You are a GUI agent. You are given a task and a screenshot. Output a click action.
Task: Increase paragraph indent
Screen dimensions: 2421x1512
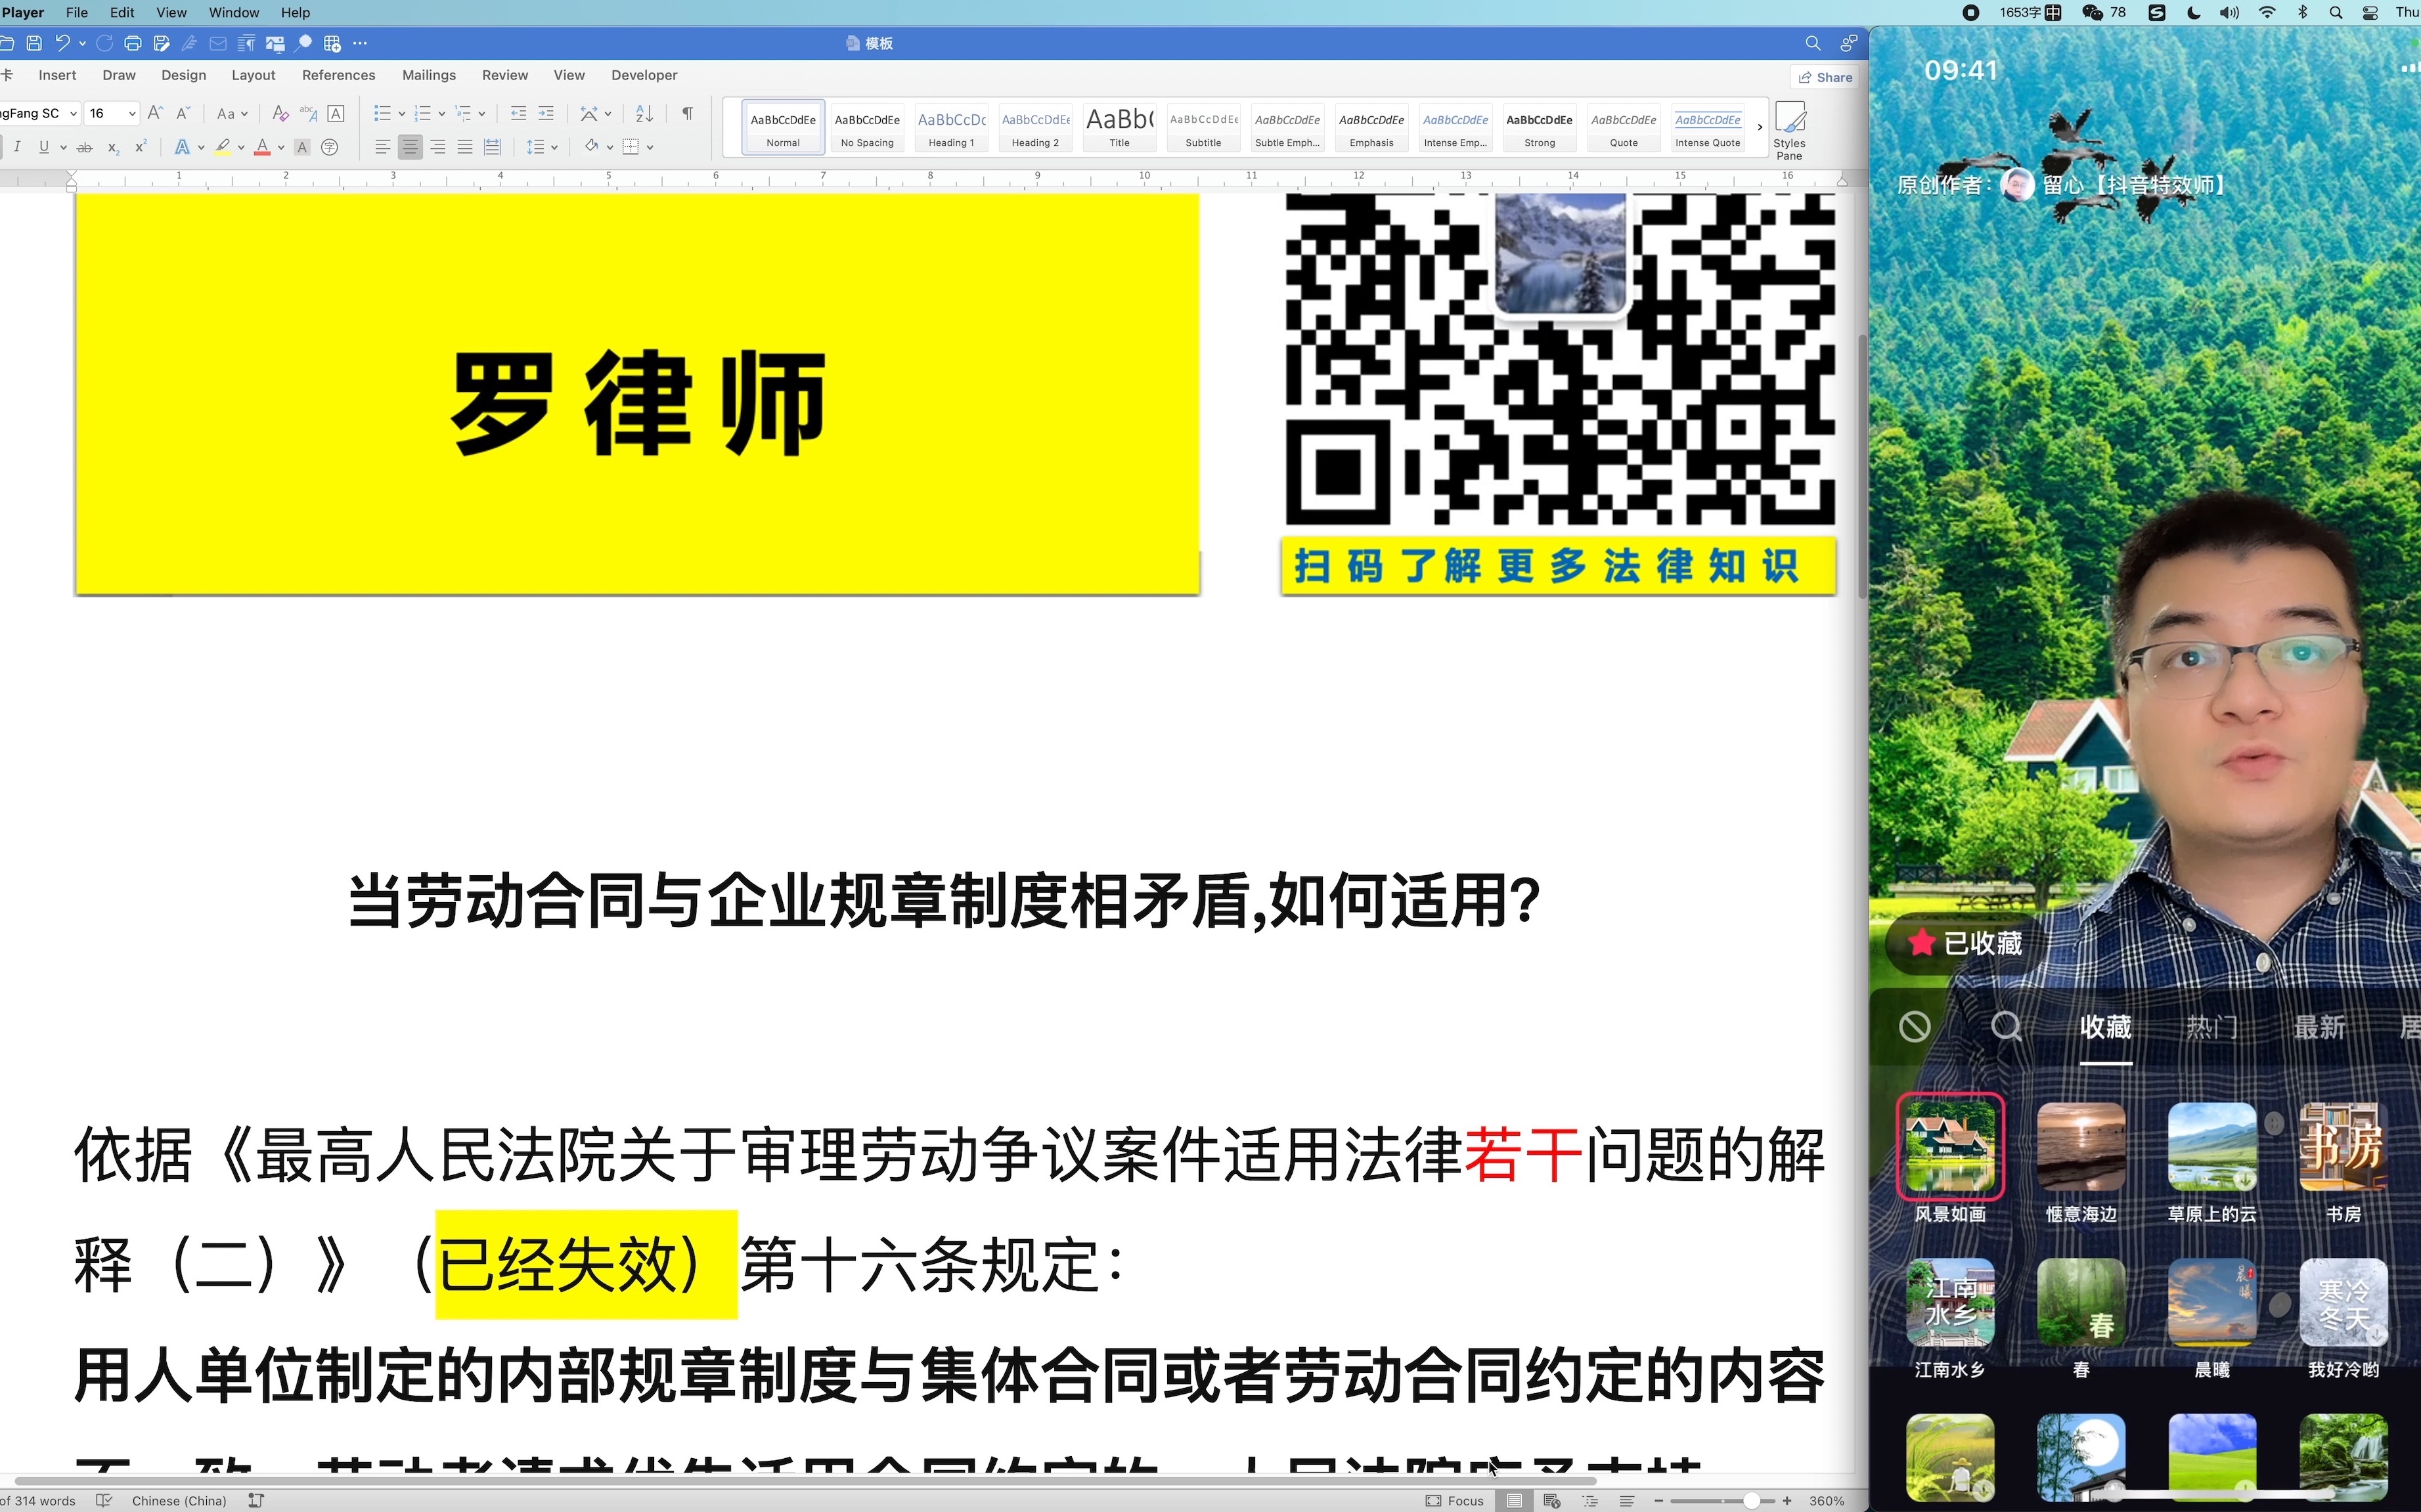546,113
